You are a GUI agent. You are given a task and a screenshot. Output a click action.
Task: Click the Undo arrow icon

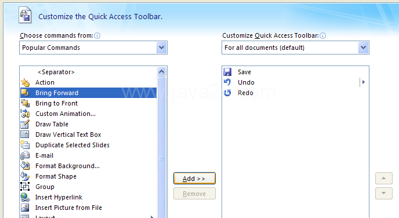[227, 82]
